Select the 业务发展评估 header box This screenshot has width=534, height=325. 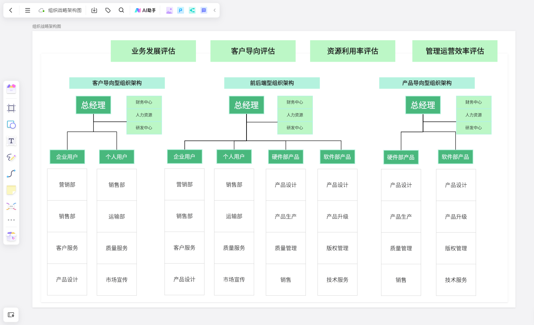click(x=153, y=51)
